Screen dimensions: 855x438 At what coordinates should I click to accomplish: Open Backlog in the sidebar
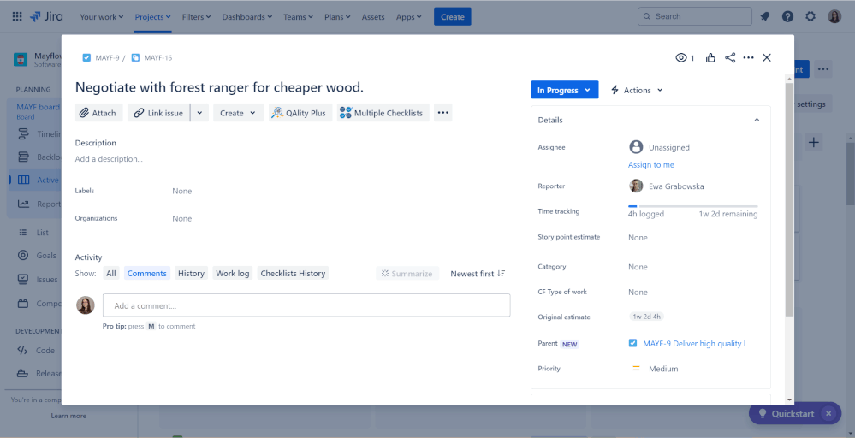39,157
